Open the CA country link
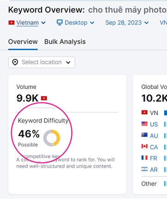 click(x=154, y=147)
